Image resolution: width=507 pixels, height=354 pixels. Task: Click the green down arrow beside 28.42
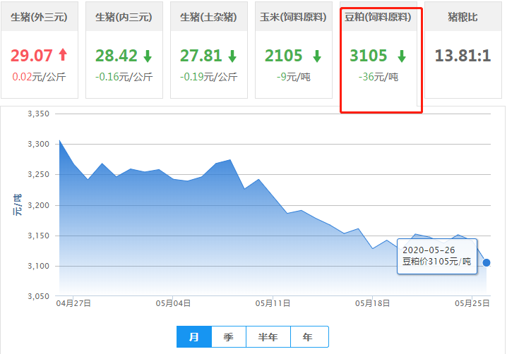pos(147,56)
